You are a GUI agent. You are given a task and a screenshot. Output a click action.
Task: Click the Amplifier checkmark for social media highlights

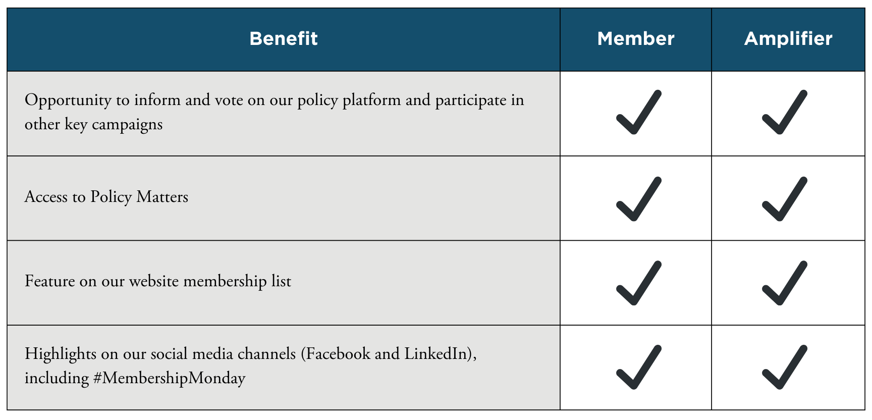pyautogui.click(x=784, y=367)
